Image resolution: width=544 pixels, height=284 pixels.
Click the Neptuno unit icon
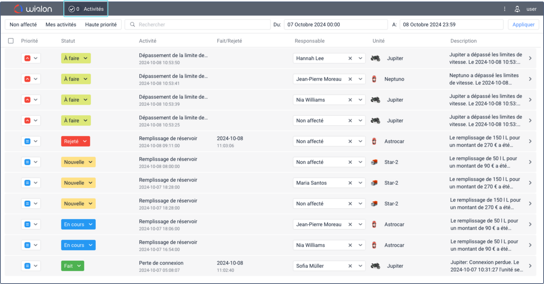[374, 79]
